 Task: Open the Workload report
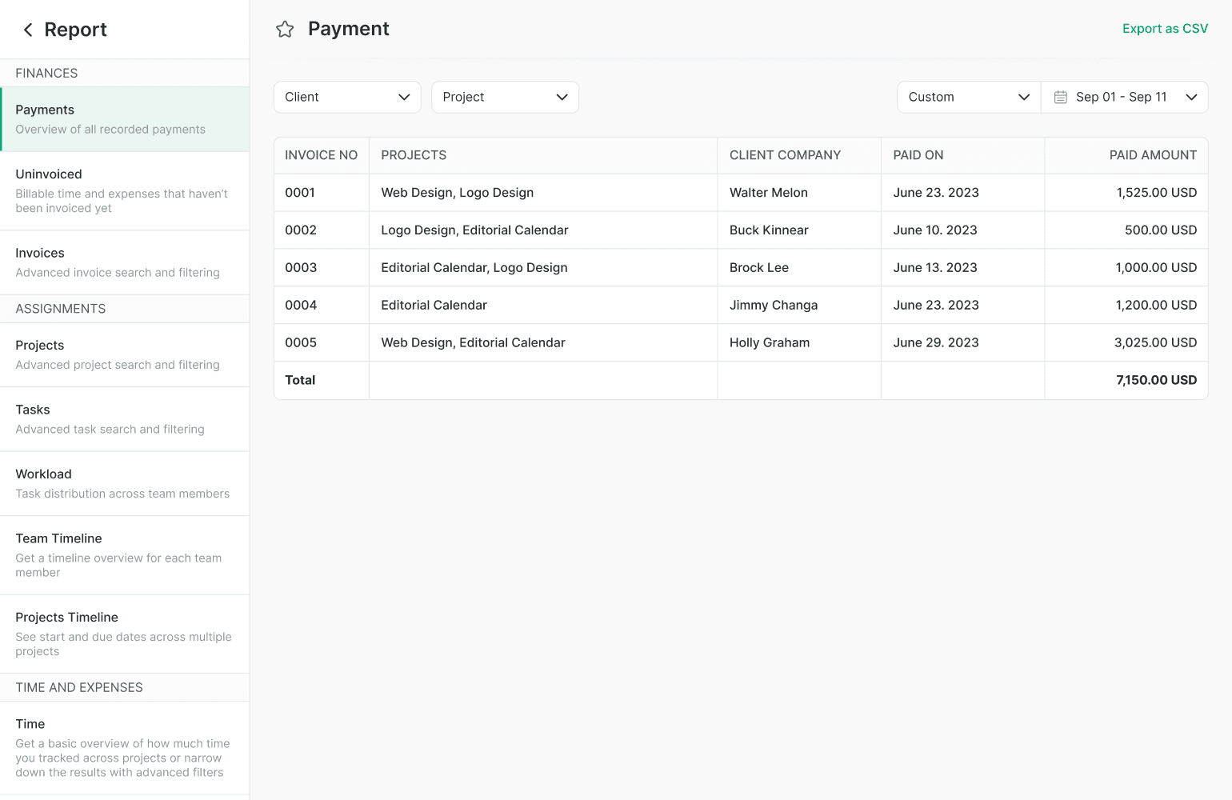click(x=125, y=483)
